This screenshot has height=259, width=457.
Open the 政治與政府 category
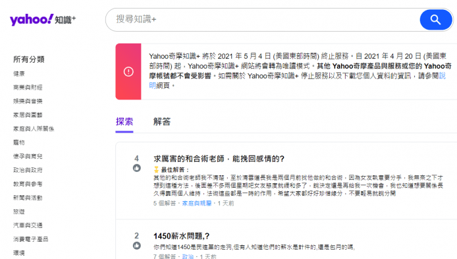pyautogui.click(x=28, y=170)
